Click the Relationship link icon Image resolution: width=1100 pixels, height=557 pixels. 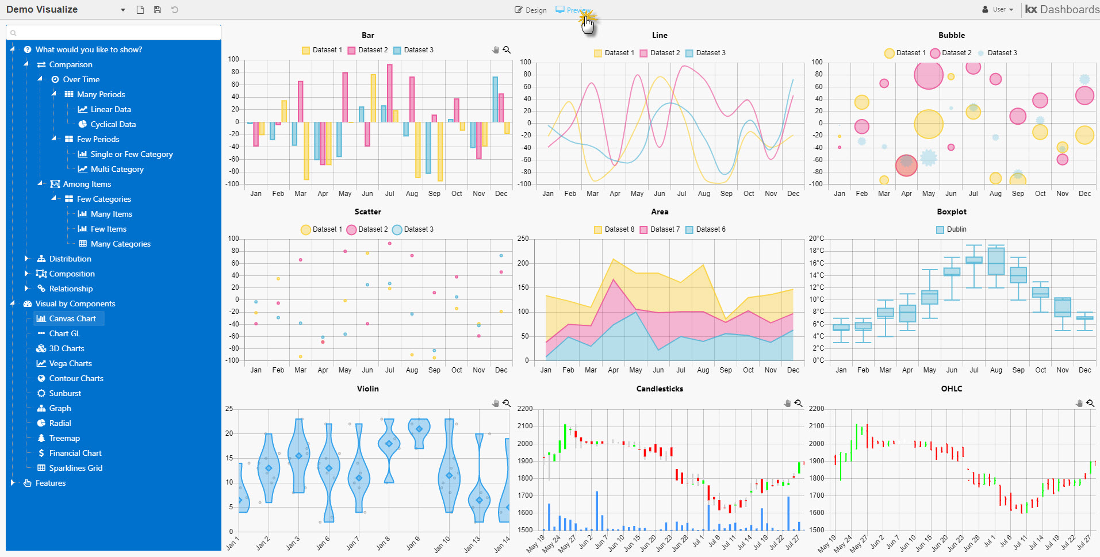(41, 289)
